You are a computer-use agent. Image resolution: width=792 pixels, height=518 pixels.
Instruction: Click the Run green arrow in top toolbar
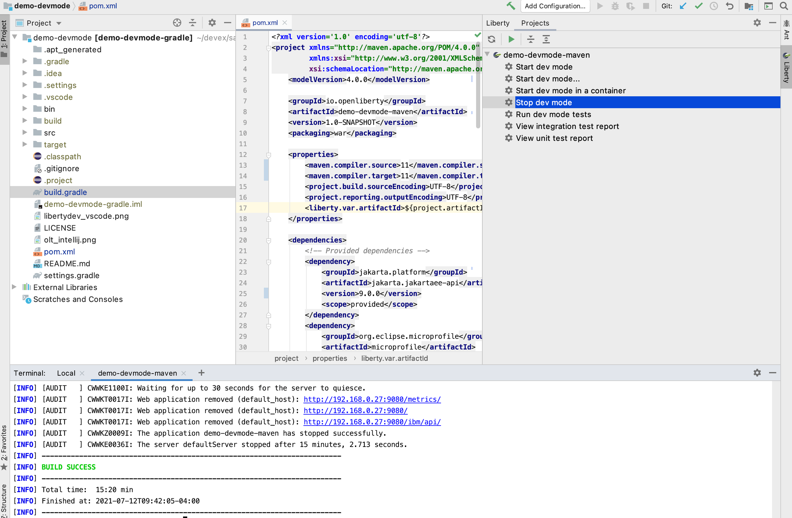pyautogui.click(x=600, y=6)
